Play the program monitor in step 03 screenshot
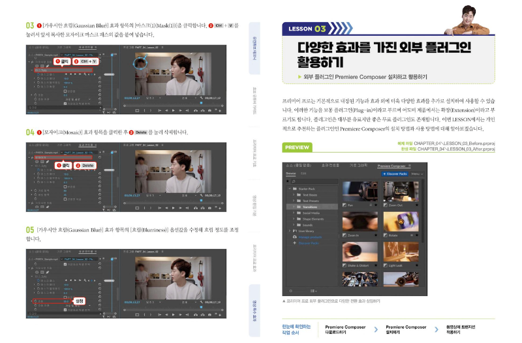The image size is (522, 343). [x=174, y=110]
